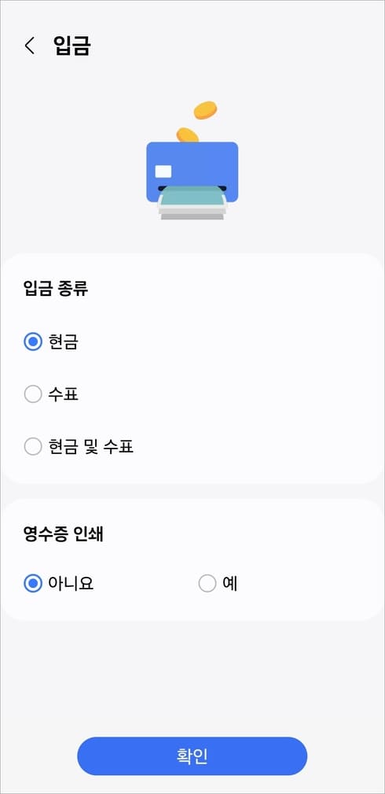Tap the 수표 option label text
Viewport: 385px width, 794px height.
pos(64,394)
